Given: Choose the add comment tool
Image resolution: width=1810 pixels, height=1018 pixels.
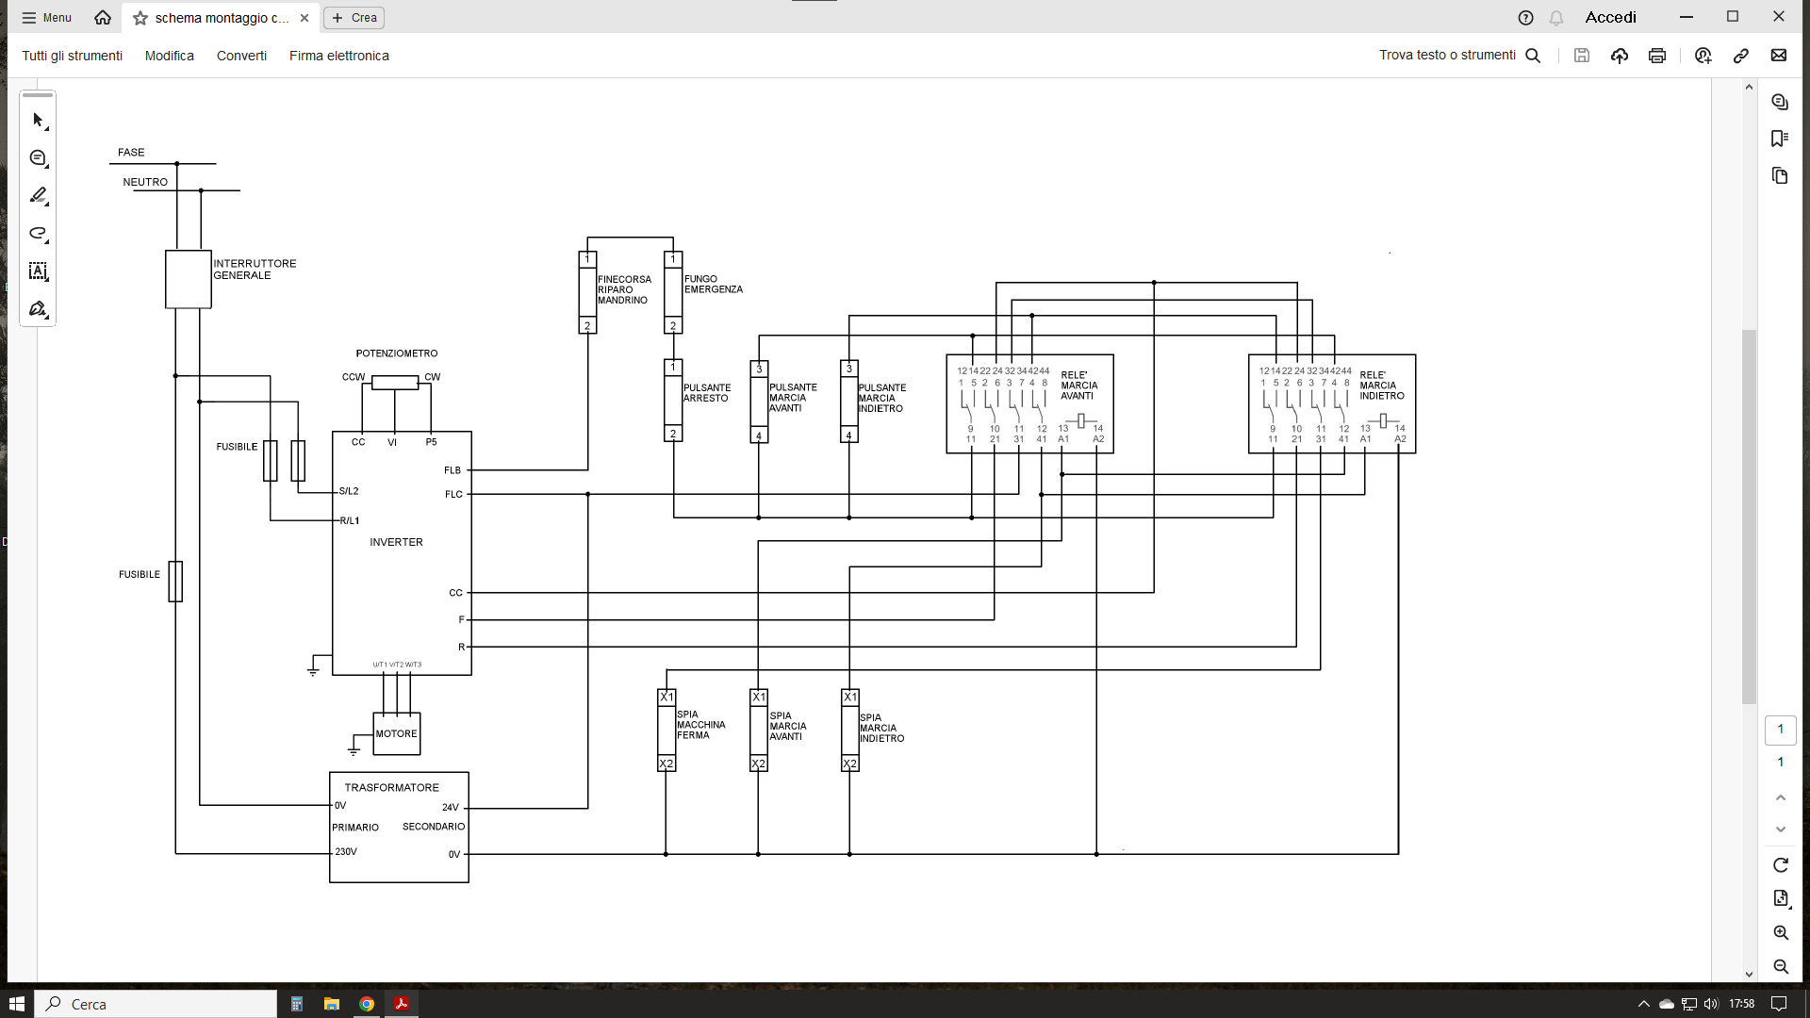Looking at the screenshot, I should [38, 158].
